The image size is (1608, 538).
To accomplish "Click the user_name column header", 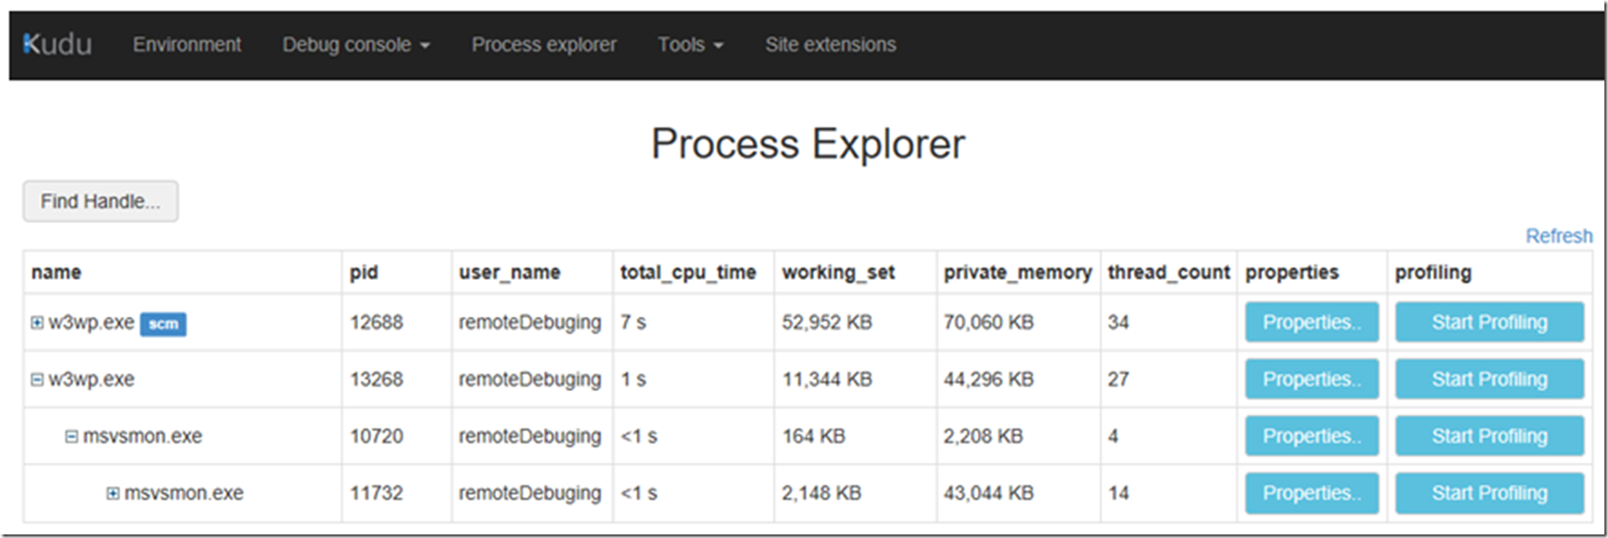I will (510, 273).
